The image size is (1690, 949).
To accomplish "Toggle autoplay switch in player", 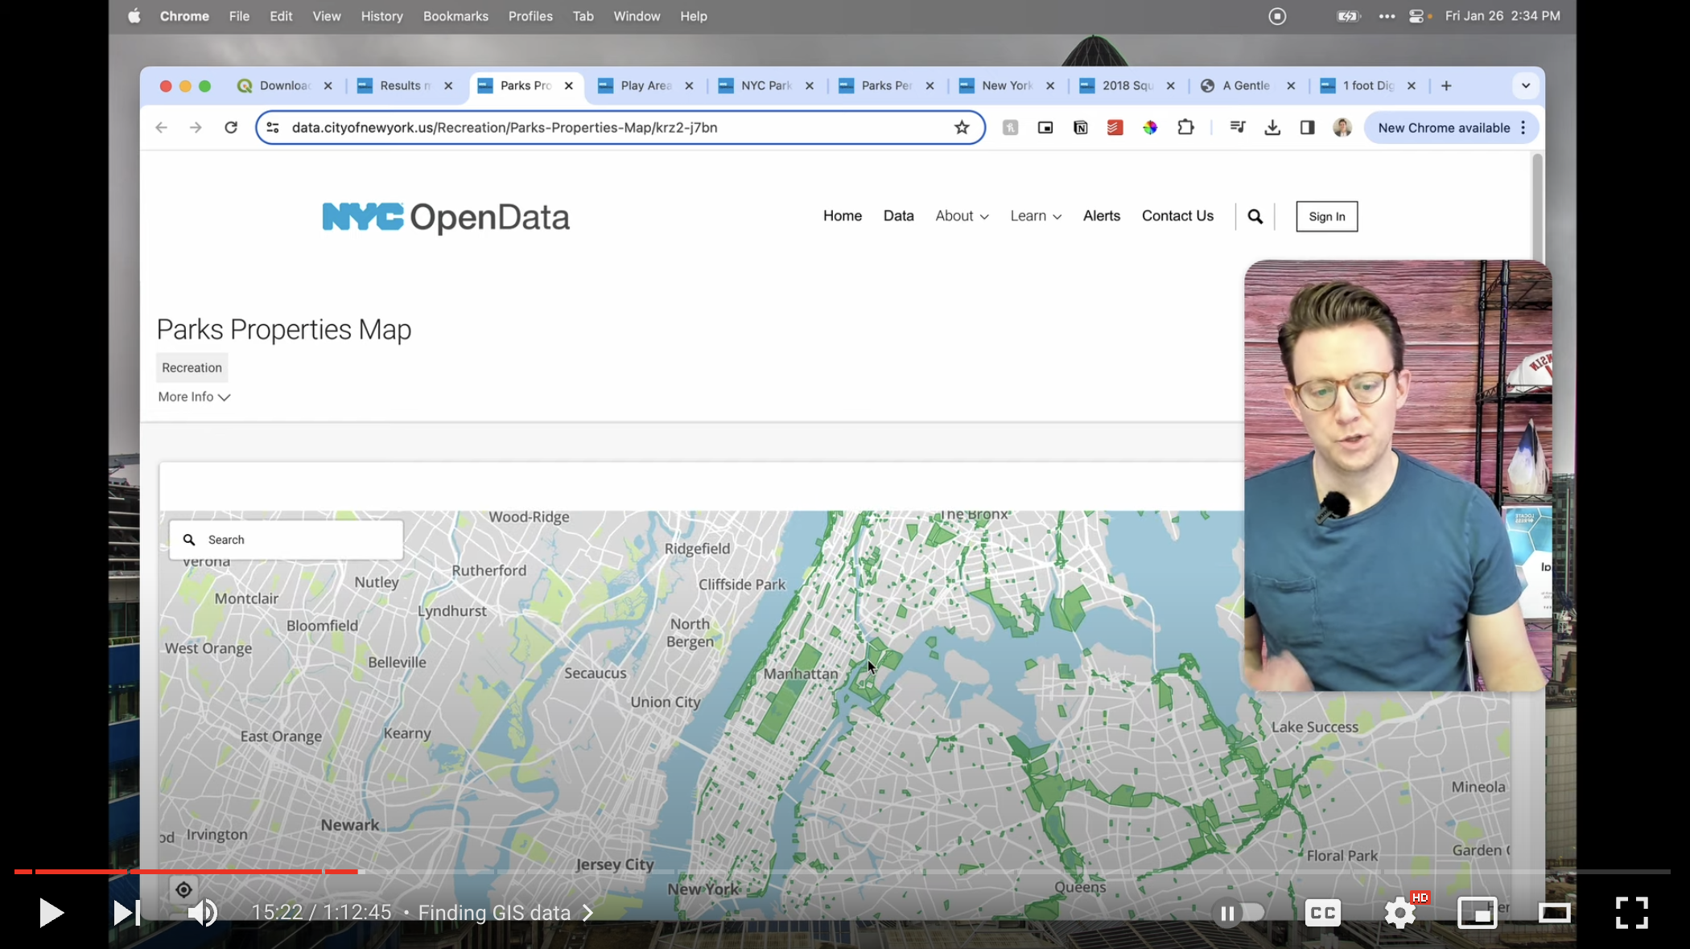I will coord(1239,913).
